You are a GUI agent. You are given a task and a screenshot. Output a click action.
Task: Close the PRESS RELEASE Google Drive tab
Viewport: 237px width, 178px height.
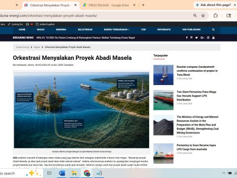click(134, 5)
